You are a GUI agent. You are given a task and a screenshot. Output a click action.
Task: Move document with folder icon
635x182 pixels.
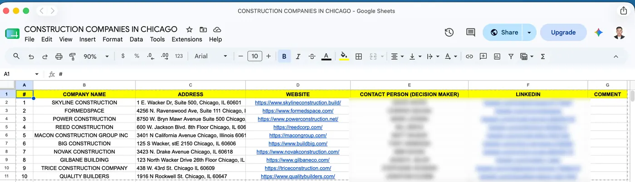[203, 29]
